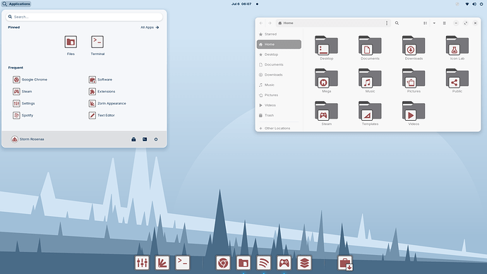Click Chrome icon in the dock
This screenshot has width=487, height=274.
[223, 263]
